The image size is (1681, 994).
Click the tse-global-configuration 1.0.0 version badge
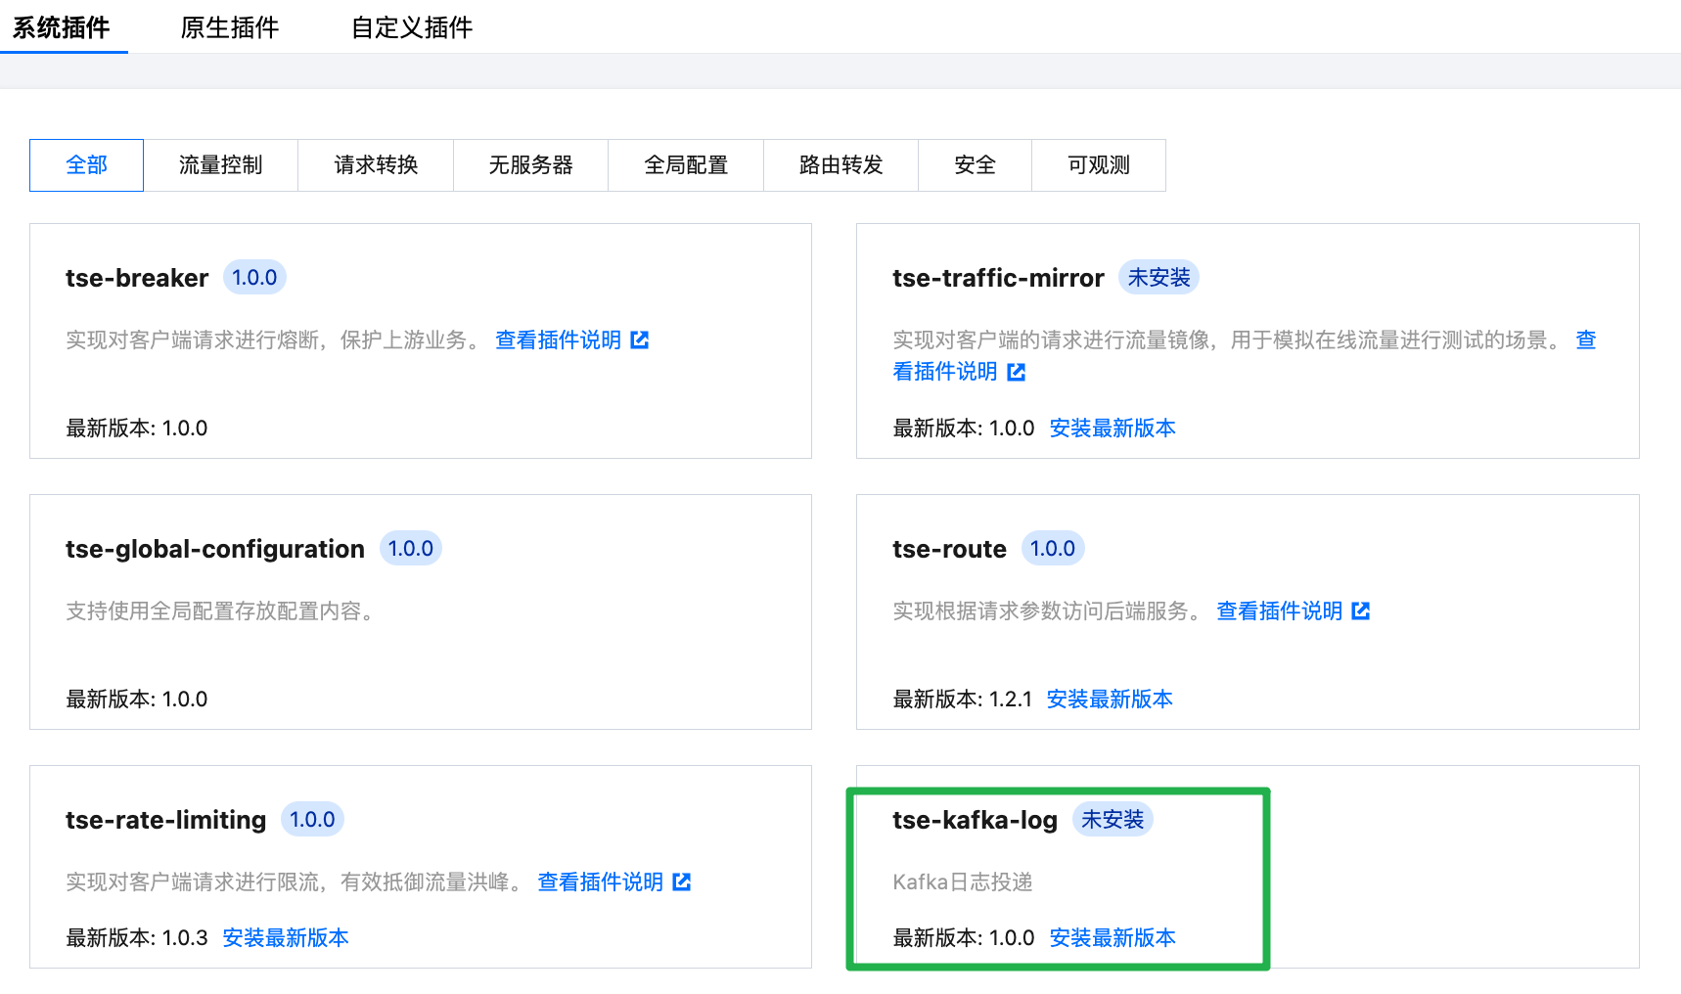pyautogui.click(x=411, y=549)
